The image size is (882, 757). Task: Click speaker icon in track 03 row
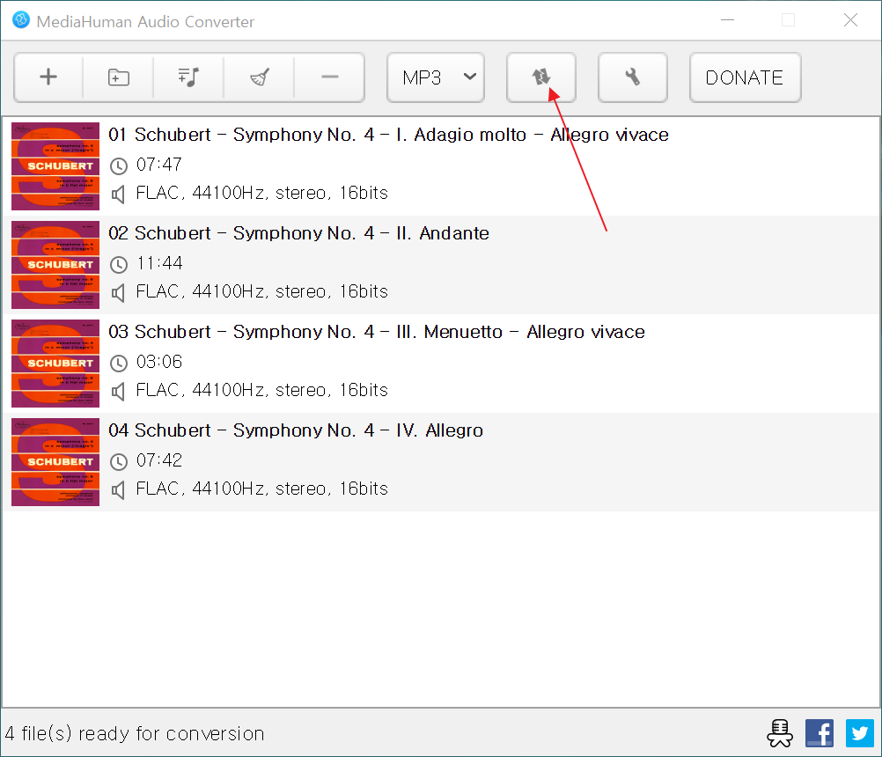click(118, 392)
